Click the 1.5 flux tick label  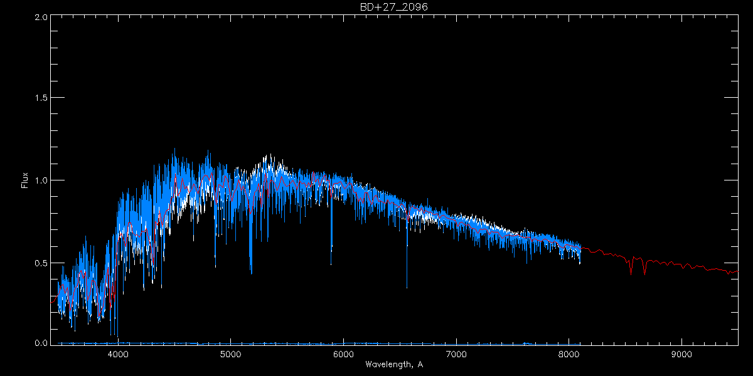click(41, 98)
